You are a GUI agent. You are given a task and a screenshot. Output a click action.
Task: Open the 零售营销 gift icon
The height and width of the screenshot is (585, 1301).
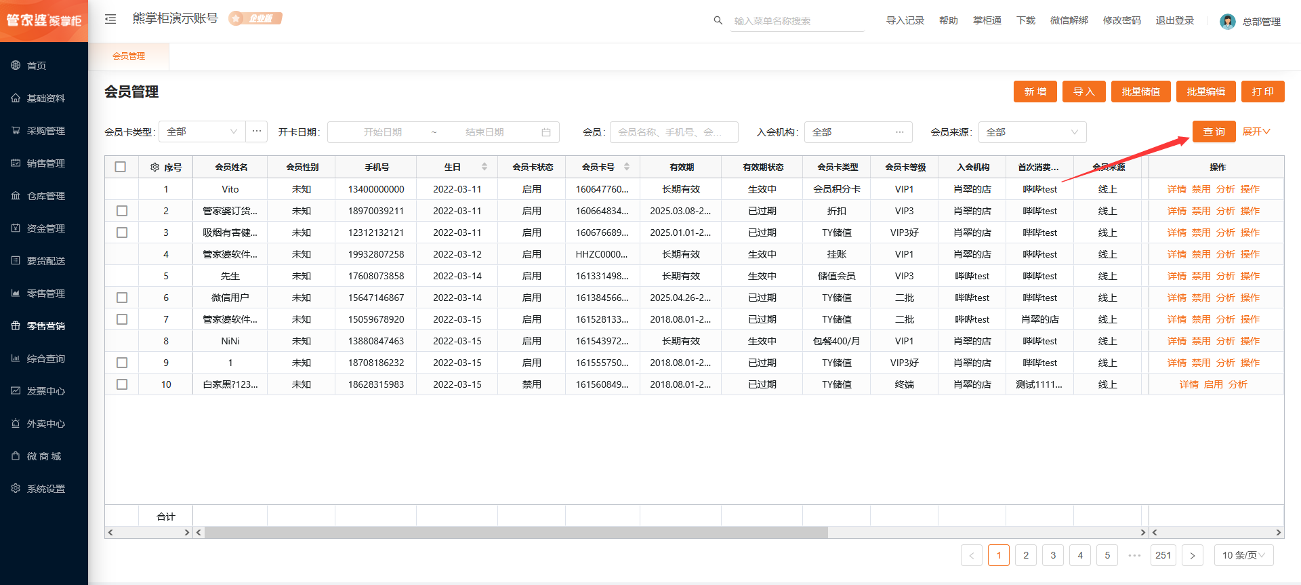[x=16, y=325]
